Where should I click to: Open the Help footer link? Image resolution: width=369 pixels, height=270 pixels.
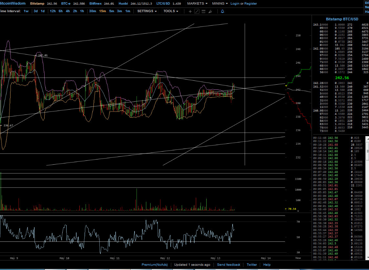point(267,264)
